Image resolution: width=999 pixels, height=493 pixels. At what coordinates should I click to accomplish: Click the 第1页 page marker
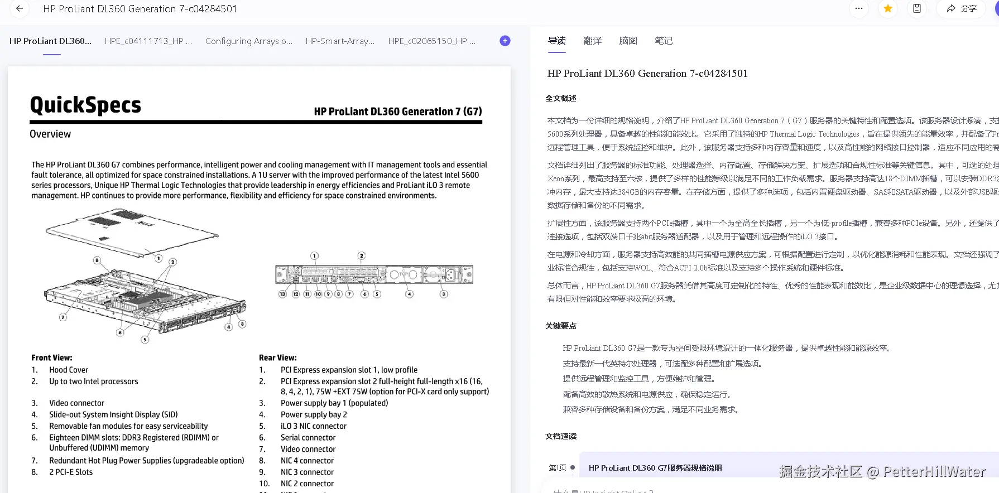point(558,468)
